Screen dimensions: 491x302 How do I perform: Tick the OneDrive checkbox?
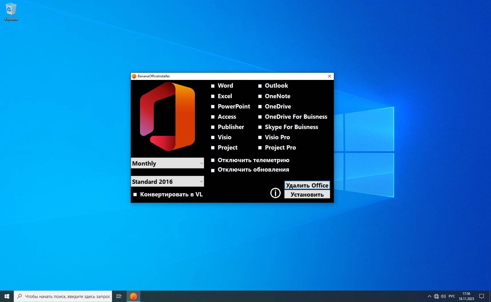coord(260,107)
